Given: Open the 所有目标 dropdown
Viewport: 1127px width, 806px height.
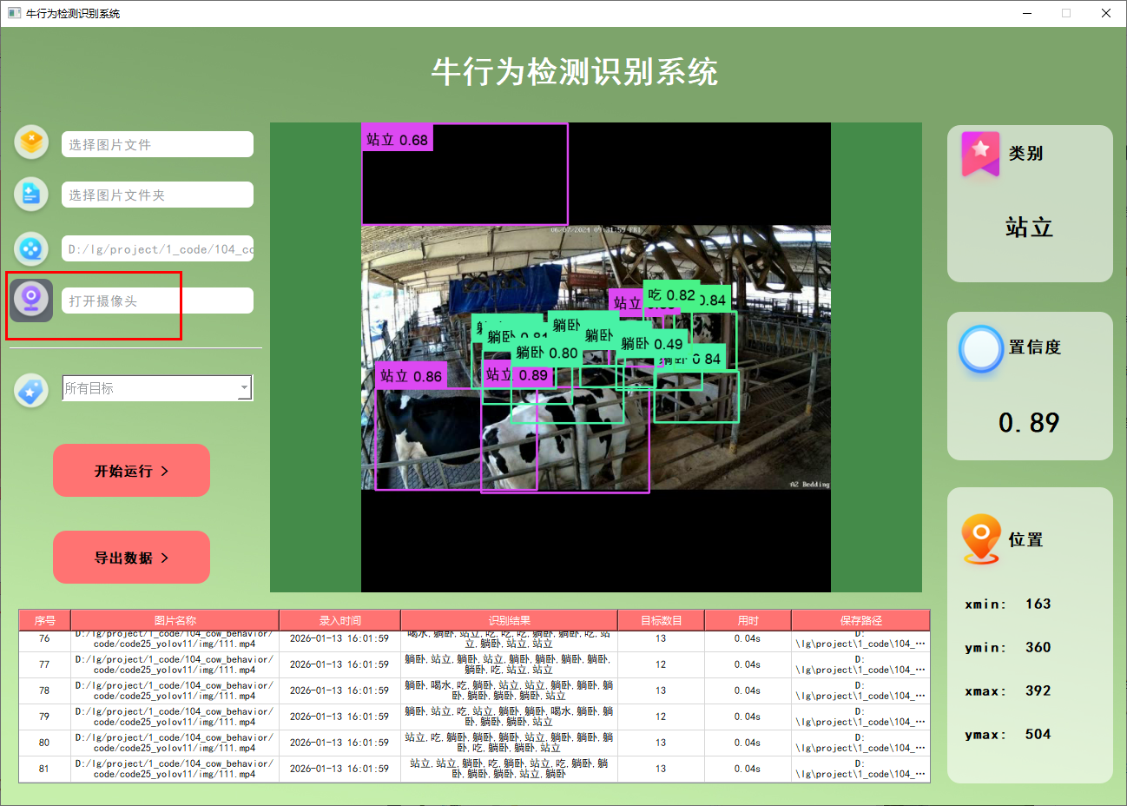Looking at the screenshot, I should point(157,388).
